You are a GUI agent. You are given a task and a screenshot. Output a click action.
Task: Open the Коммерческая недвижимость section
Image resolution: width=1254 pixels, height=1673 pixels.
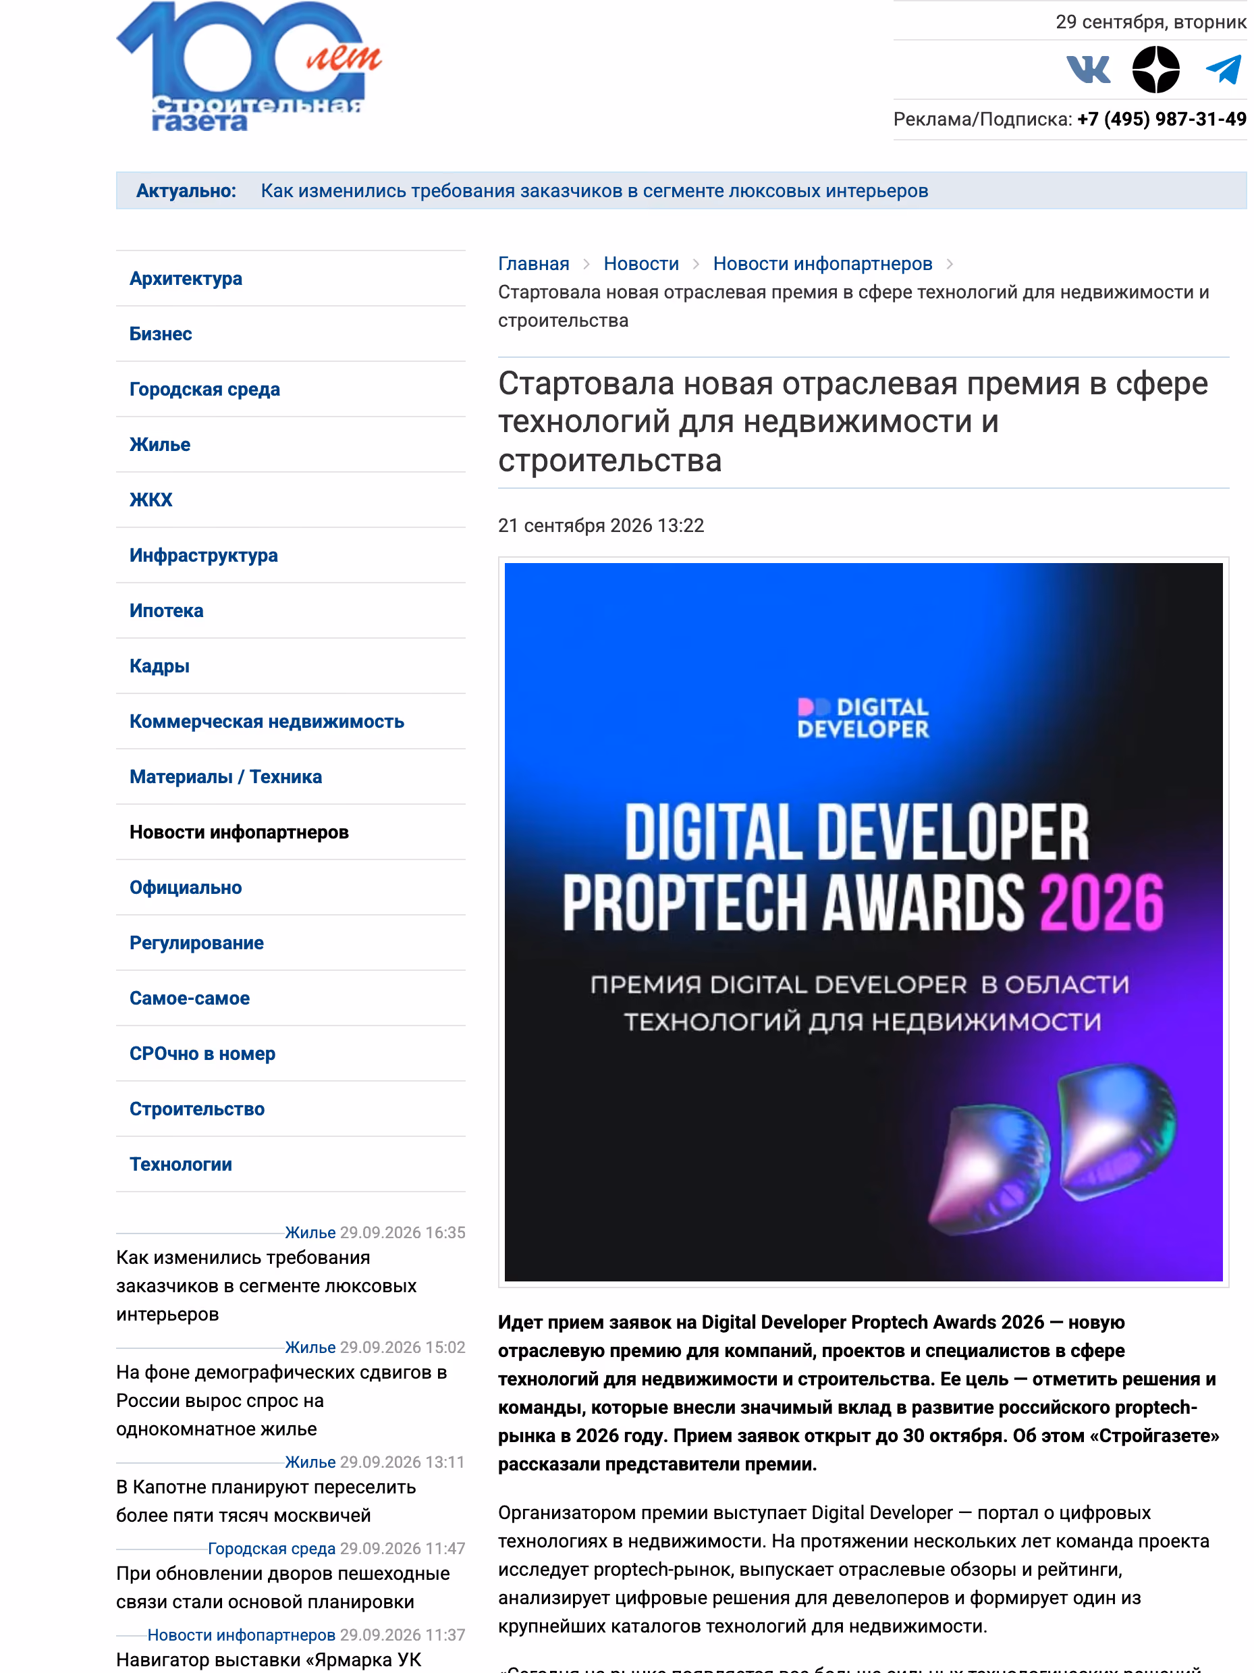point(266,721)
